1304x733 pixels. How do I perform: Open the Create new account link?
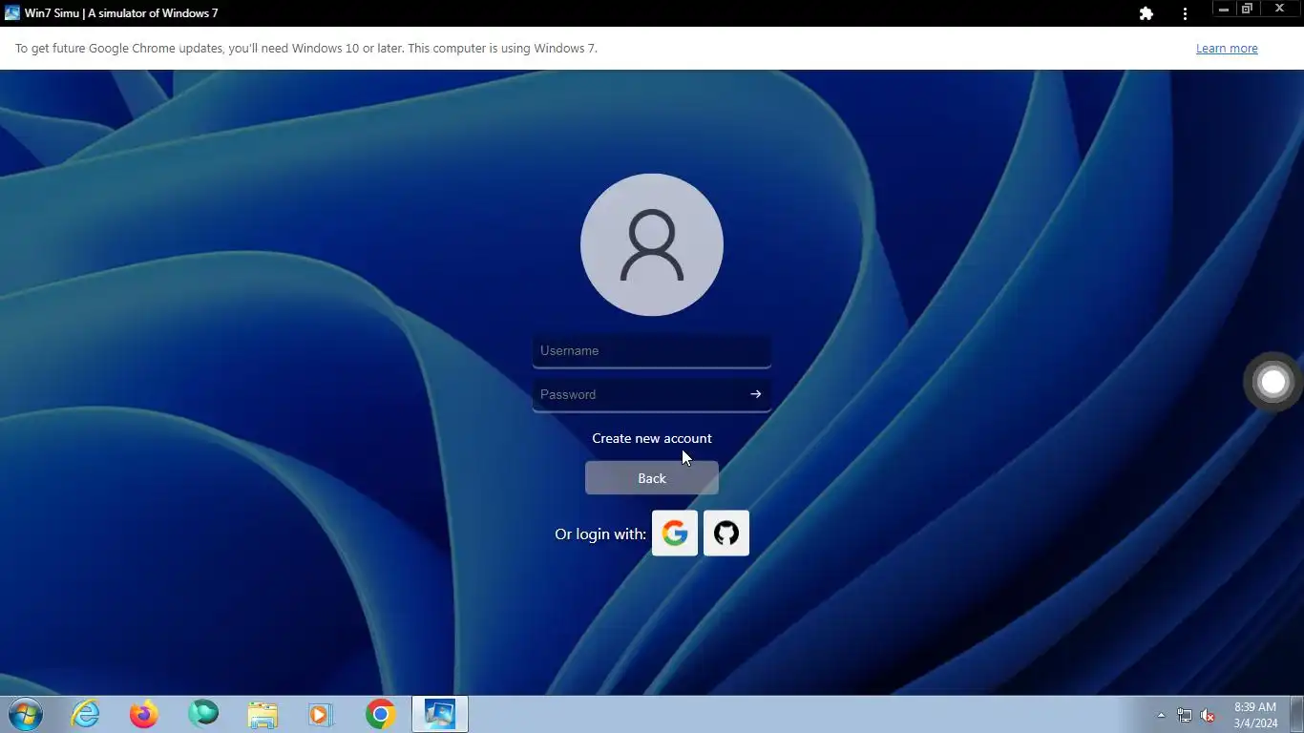[652, 438]
